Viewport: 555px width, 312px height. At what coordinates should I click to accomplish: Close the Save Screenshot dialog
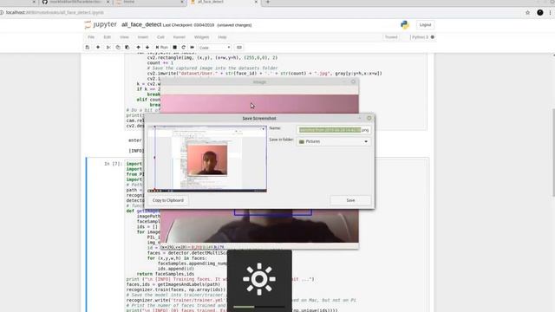coord(369,118)
